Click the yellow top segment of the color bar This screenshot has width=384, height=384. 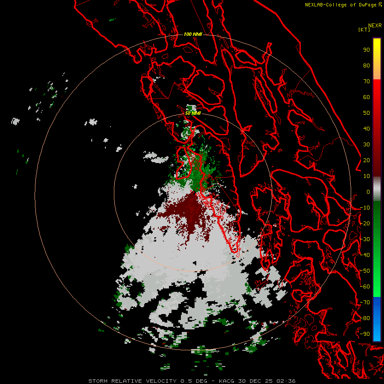coord(377,58)
